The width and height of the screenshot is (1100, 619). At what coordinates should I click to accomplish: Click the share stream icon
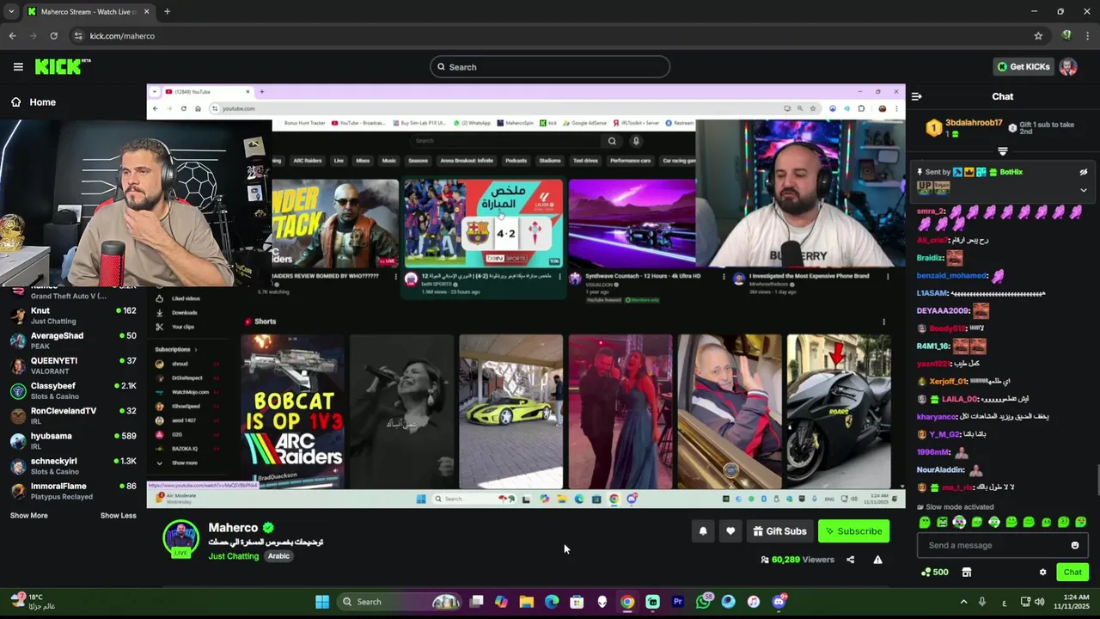850,560
